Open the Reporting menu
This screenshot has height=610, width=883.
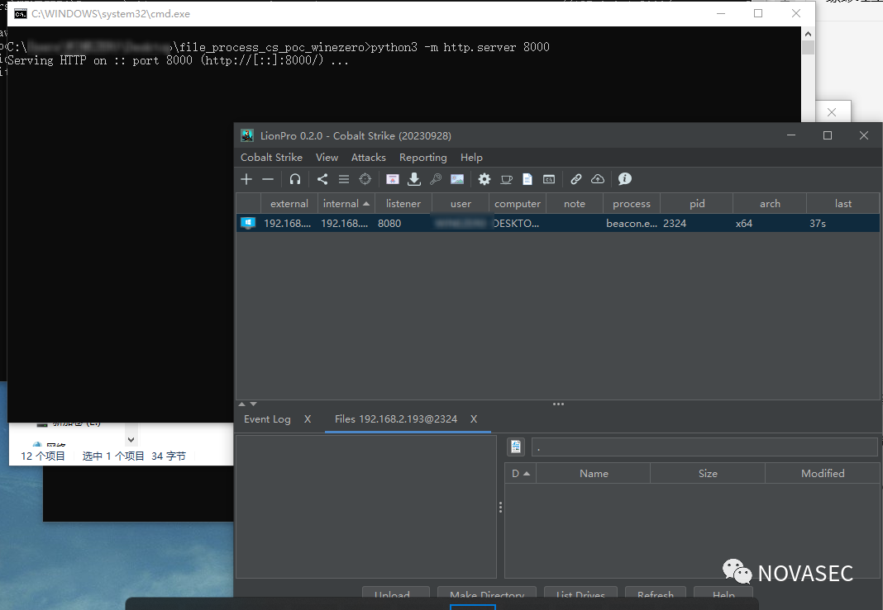pyautogui.click(x=423, y=158)
